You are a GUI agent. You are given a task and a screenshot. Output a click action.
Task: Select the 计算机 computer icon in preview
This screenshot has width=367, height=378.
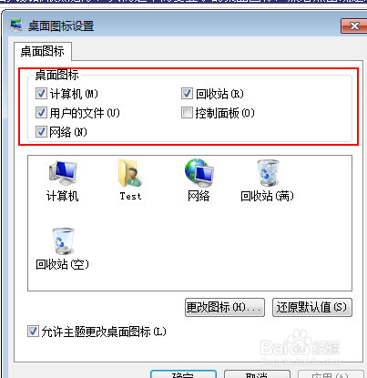click(63, 173)
